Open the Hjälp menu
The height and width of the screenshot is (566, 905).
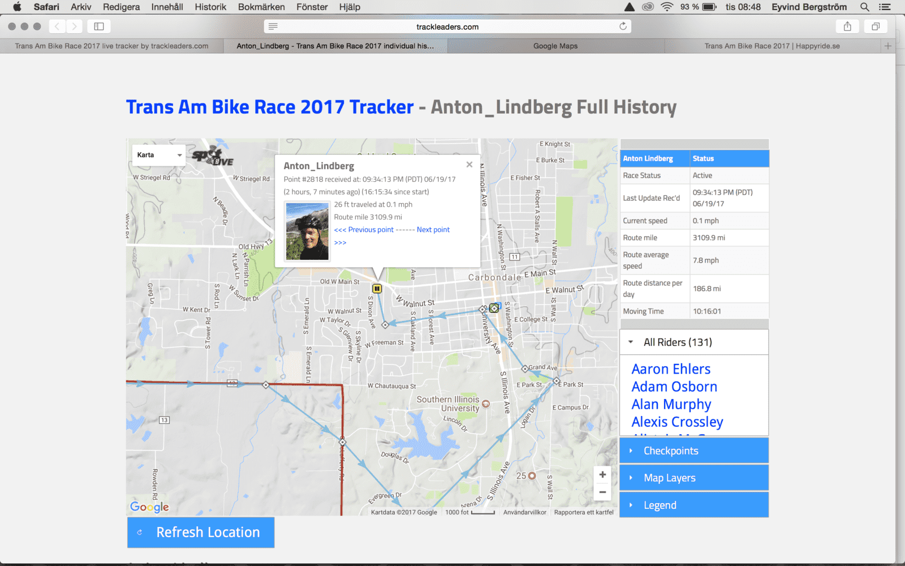[350, 7]
